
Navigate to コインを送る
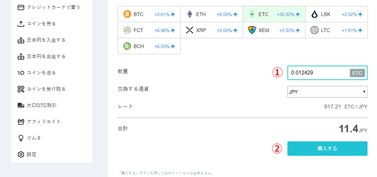(x=37, y=73)
